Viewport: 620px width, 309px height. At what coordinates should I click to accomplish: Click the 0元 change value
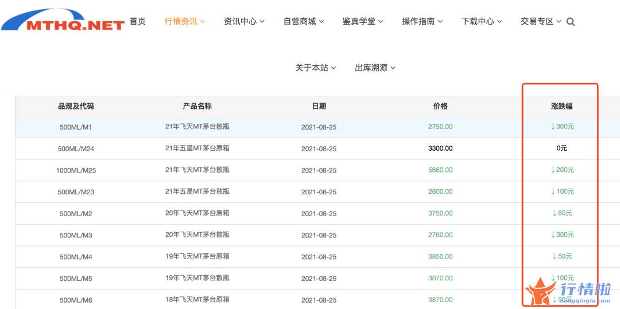pos(562,148)
